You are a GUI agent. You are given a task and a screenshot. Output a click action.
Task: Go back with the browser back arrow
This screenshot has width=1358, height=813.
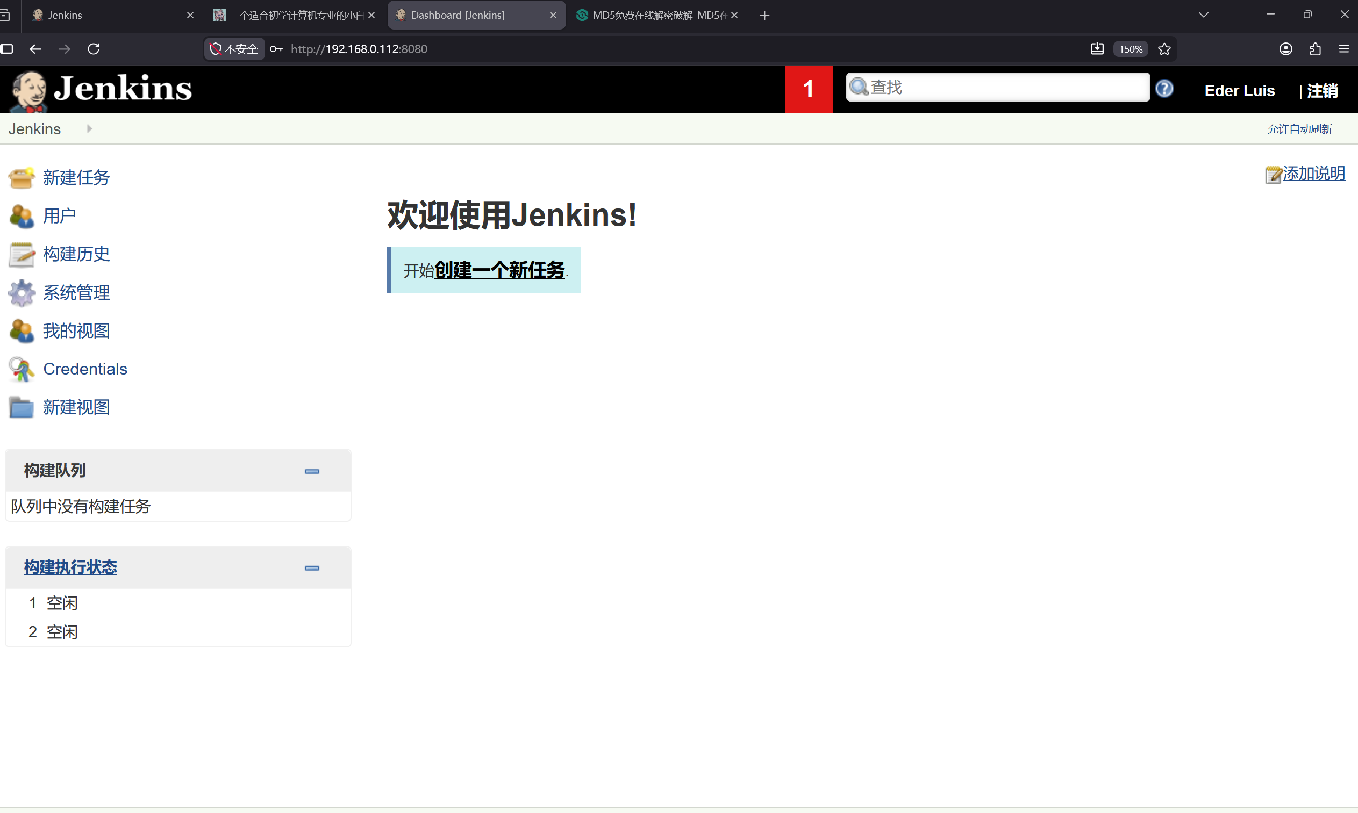point(35,49)
